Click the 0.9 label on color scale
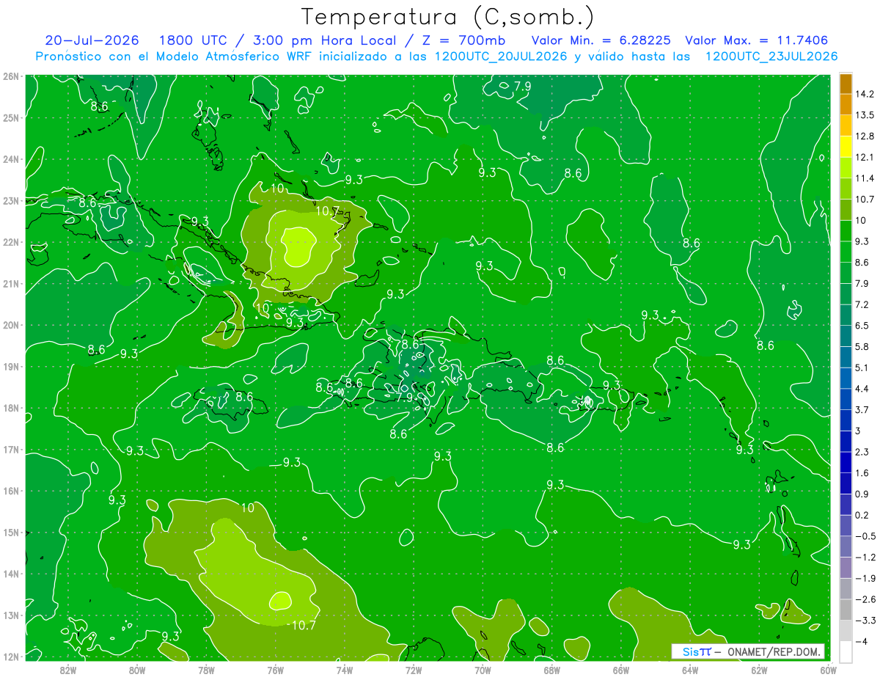Screen dimensions: 880x680 [x=862, y=494]
